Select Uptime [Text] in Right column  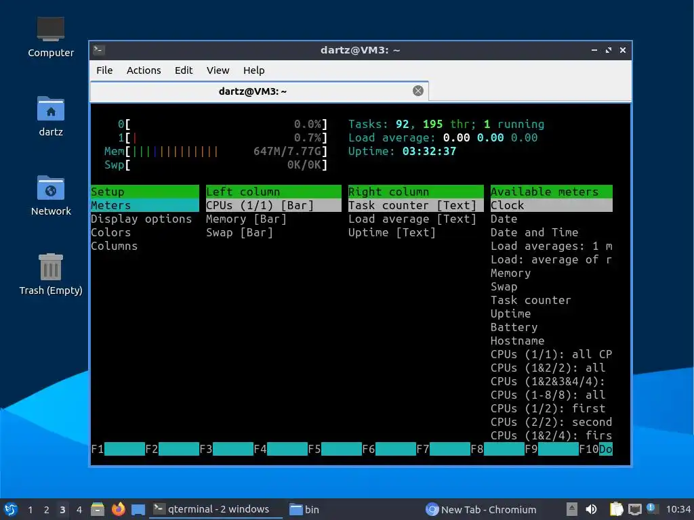coord(392,233)
